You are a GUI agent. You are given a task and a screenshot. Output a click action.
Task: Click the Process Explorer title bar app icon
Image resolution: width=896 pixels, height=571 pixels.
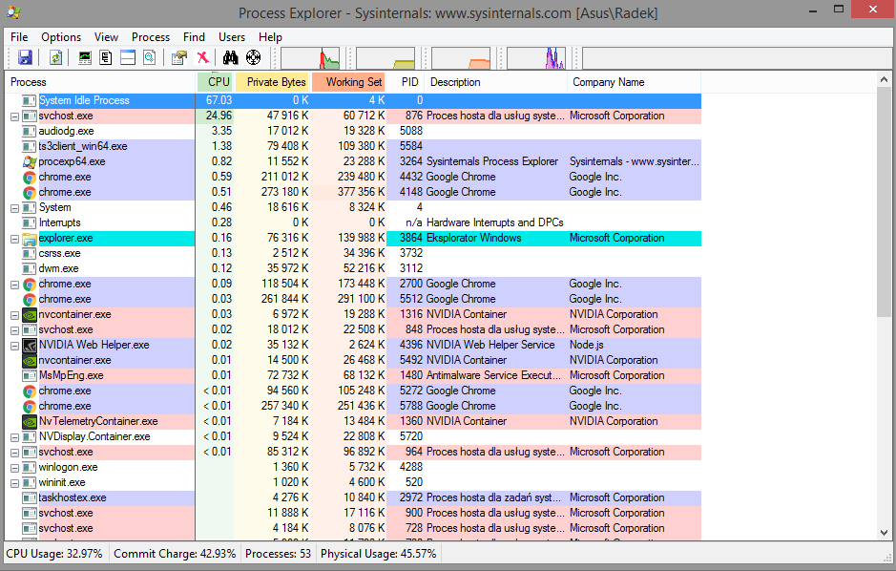pos(13,12)
